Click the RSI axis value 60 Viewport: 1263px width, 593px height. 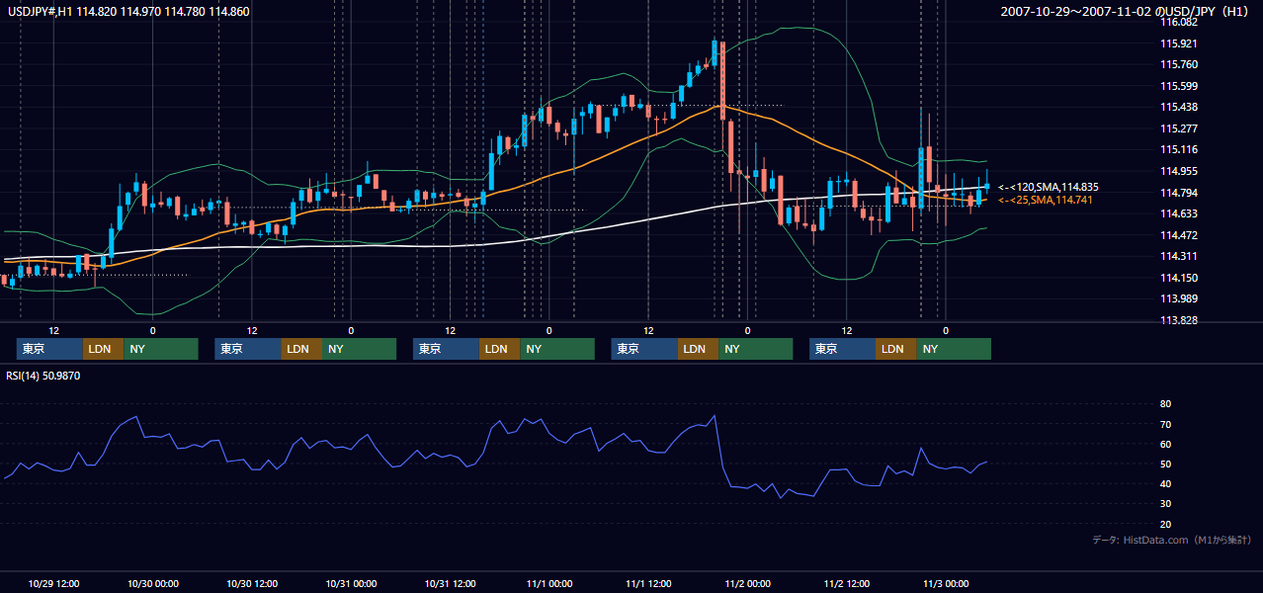[1165, 444]
